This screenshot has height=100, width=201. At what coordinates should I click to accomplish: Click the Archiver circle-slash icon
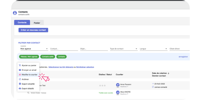coord(20,79)
